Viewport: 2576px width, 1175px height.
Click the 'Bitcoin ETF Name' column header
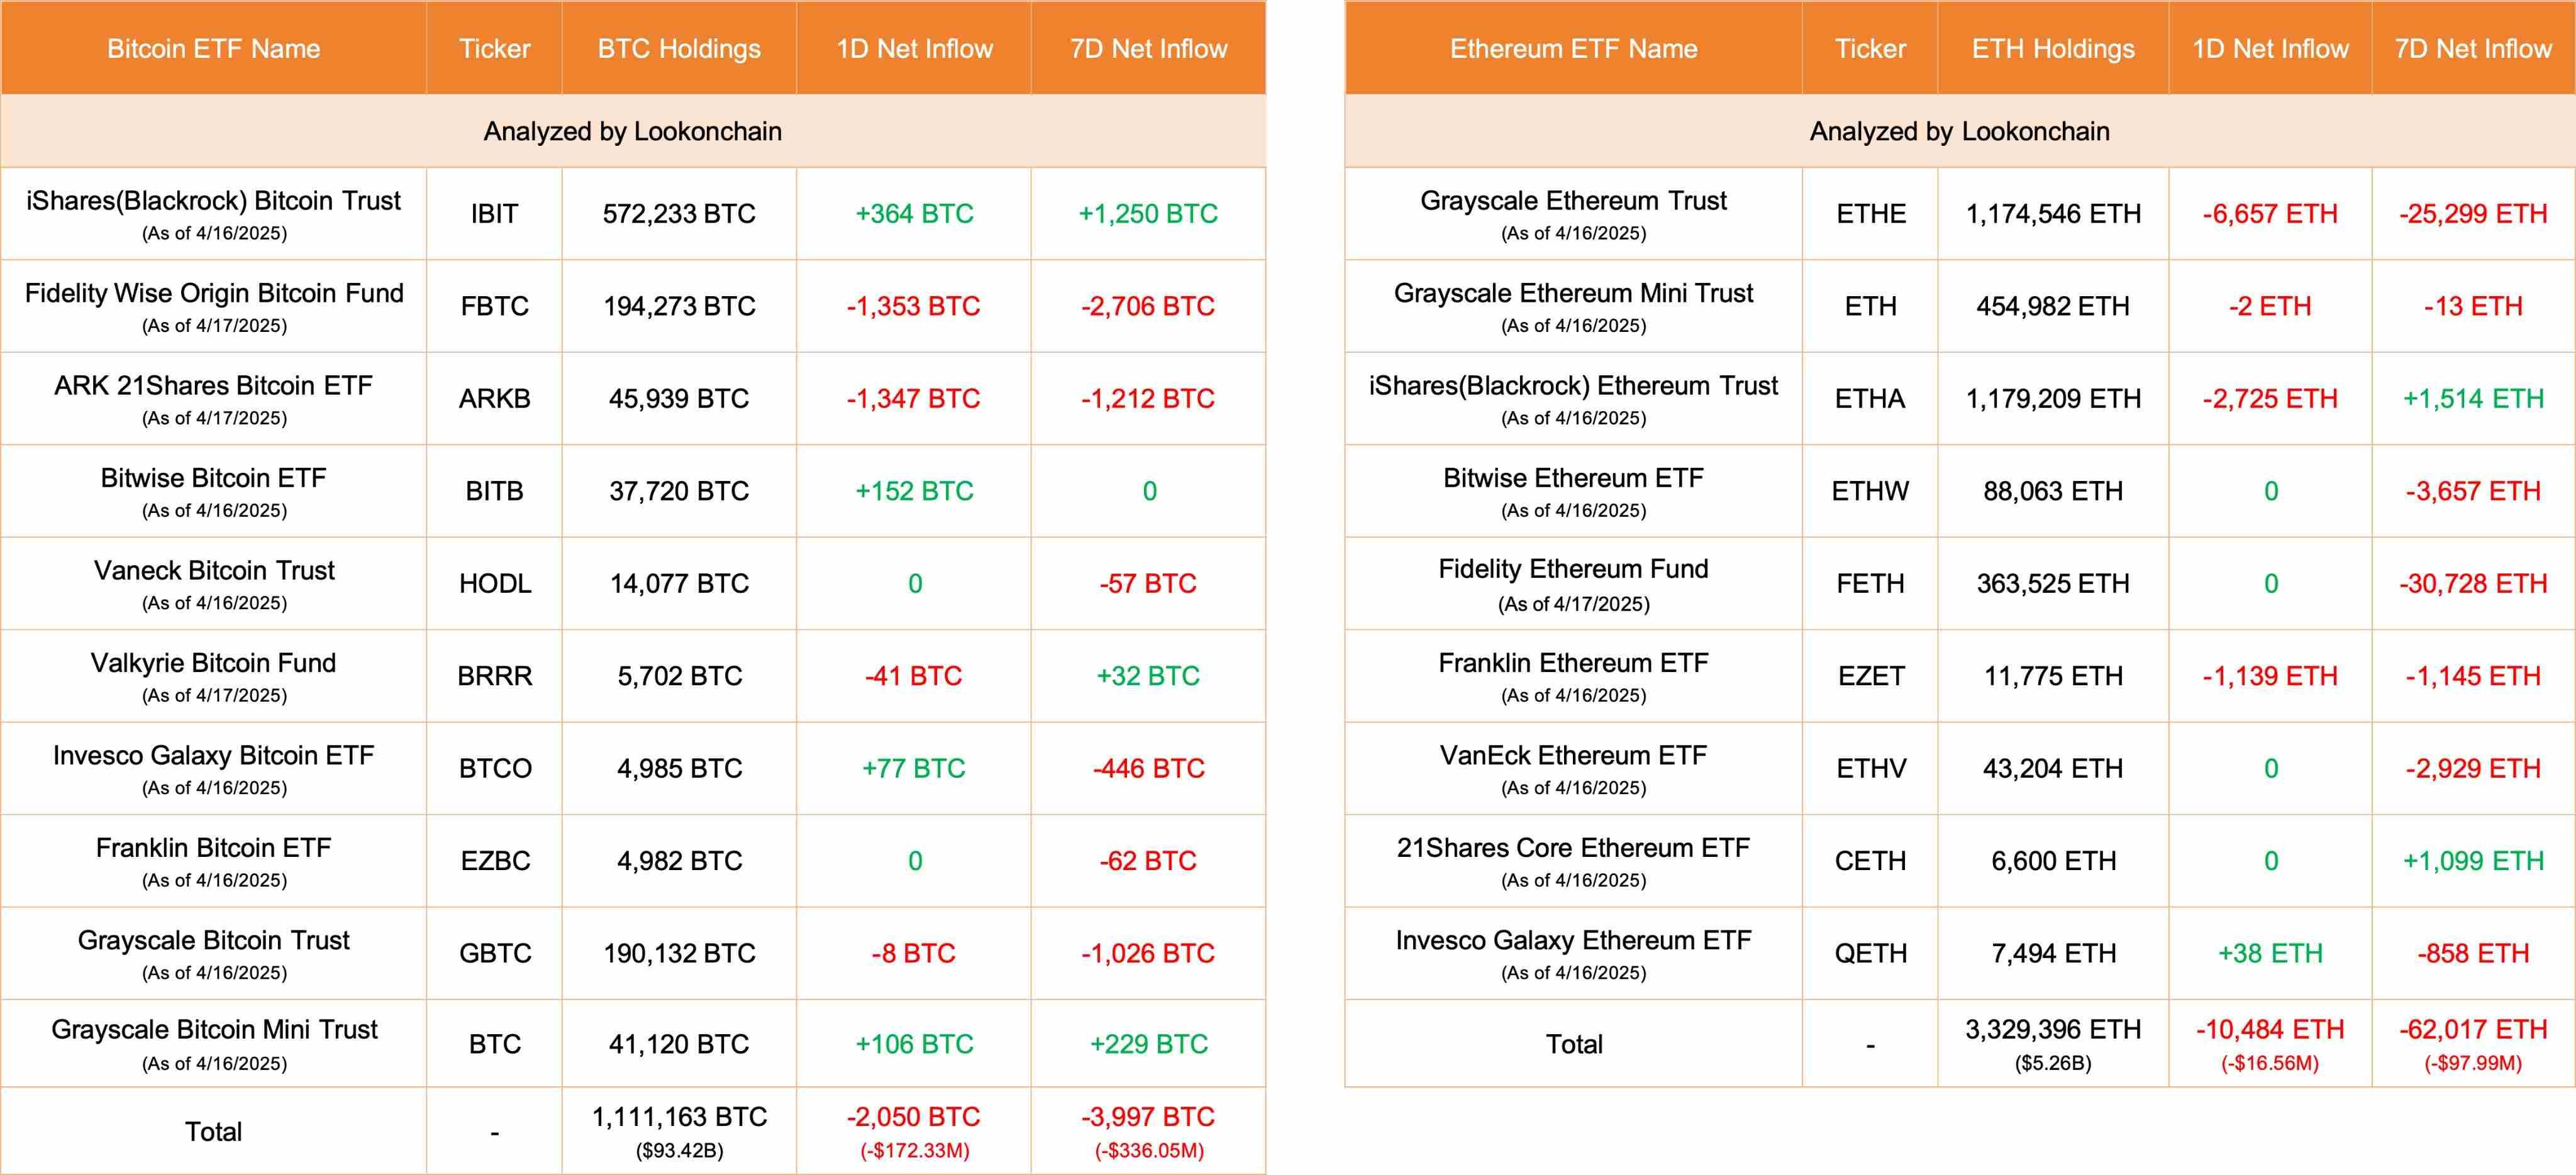point(213,49)
